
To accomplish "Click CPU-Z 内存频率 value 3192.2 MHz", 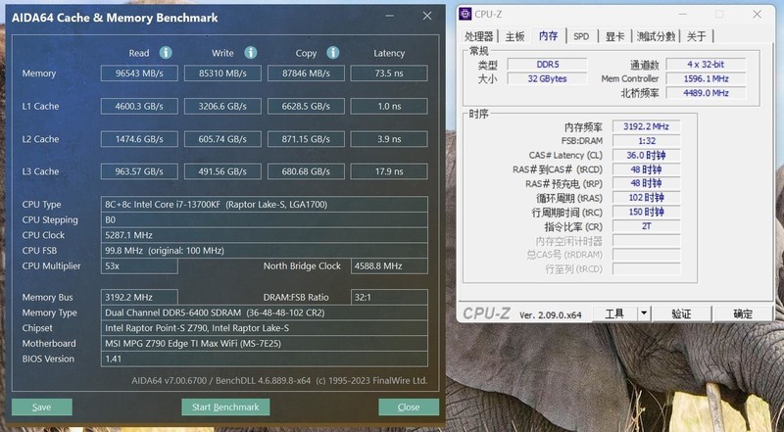I will [646, 126].
